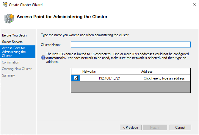Select the Summary step

(x=8, y=75)
